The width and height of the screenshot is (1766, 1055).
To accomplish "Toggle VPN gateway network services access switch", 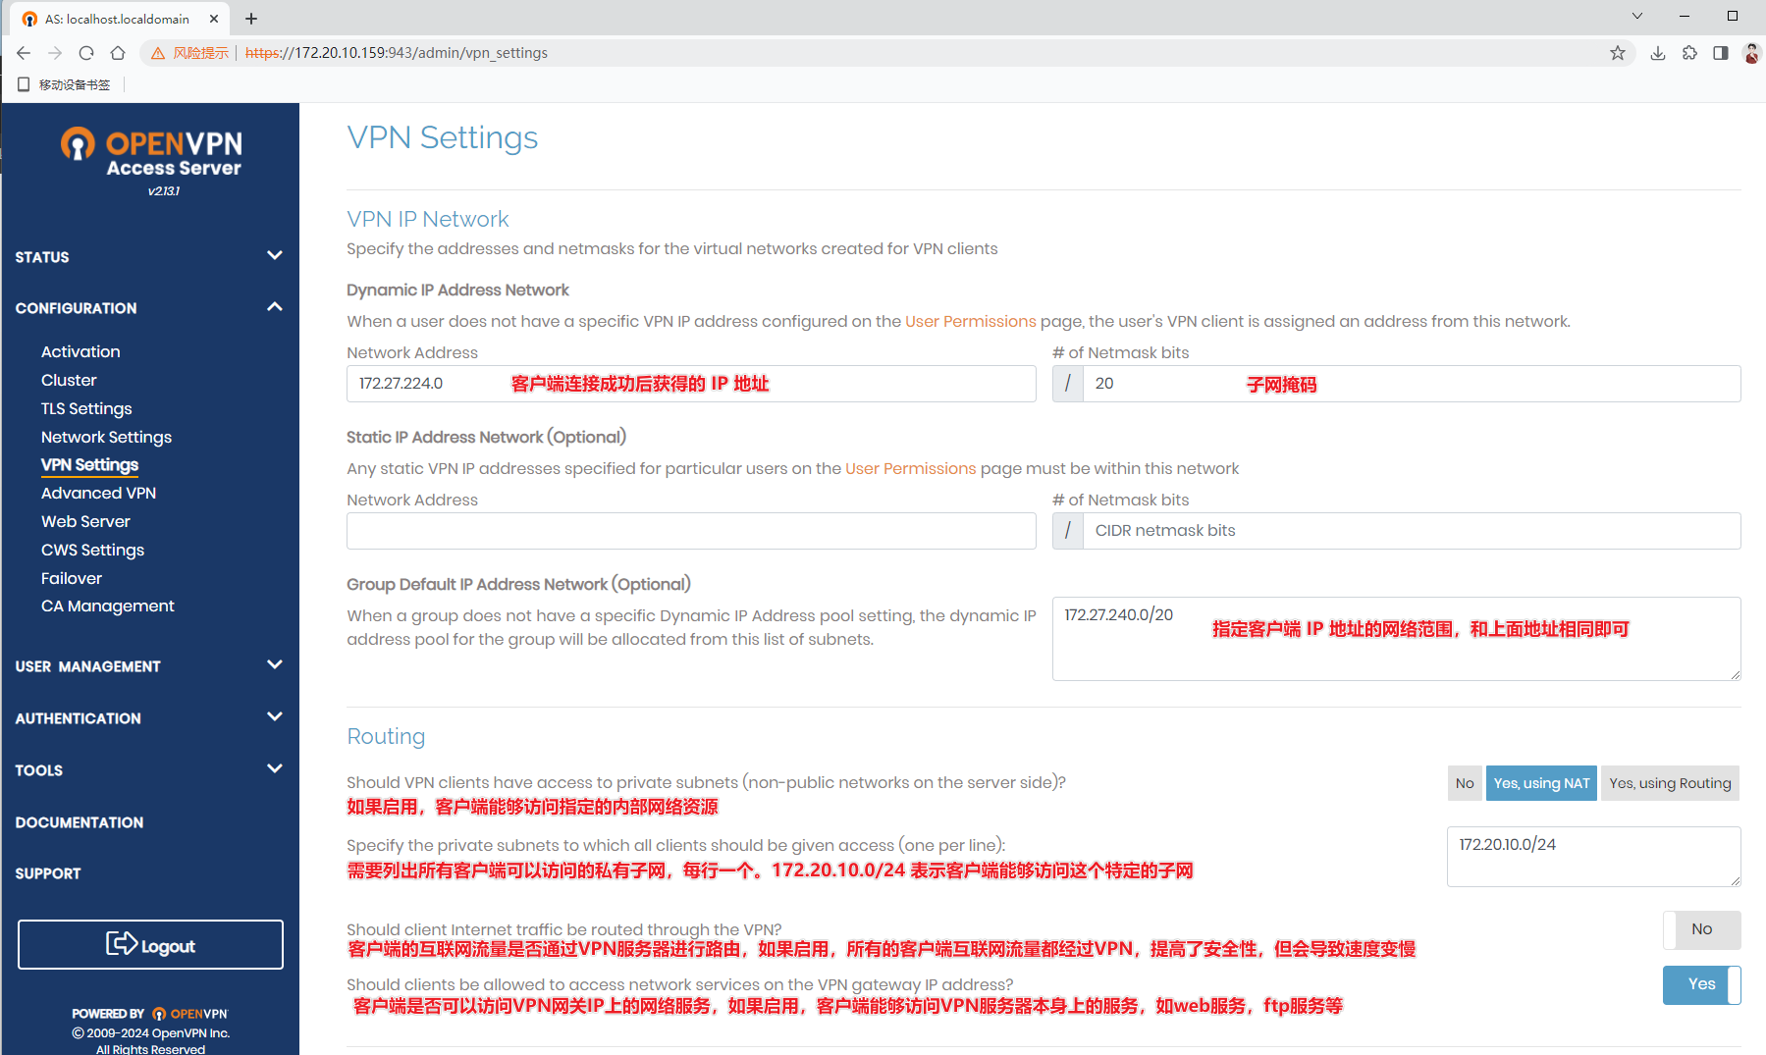I will pos(1701,984).
